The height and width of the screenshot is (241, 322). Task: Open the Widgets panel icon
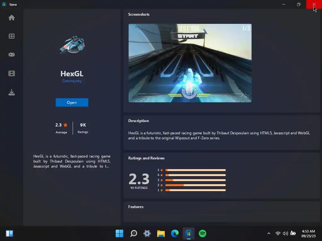pyautogui.click(x=9, y=233)
